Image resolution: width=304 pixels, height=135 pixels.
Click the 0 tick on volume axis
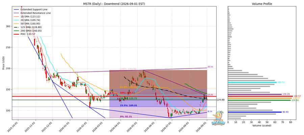coord(228,122)
